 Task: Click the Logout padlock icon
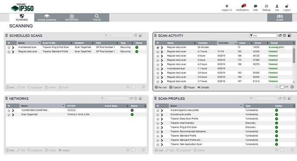coord(287,6)
